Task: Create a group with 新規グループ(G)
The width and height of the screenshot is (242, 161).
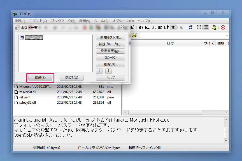Action: [110, 44]
